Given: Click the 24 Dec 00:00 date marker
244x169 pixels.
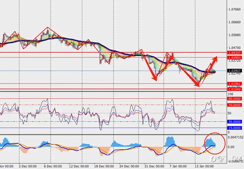Looking at the screenshot, I should (129, 166).
